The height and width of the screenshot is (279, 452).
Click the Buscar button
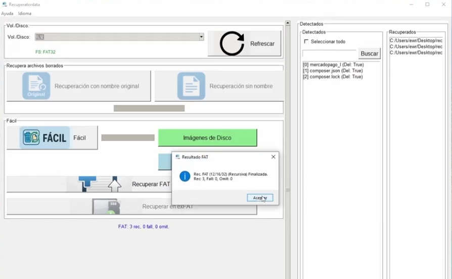[x=369, y=54]
